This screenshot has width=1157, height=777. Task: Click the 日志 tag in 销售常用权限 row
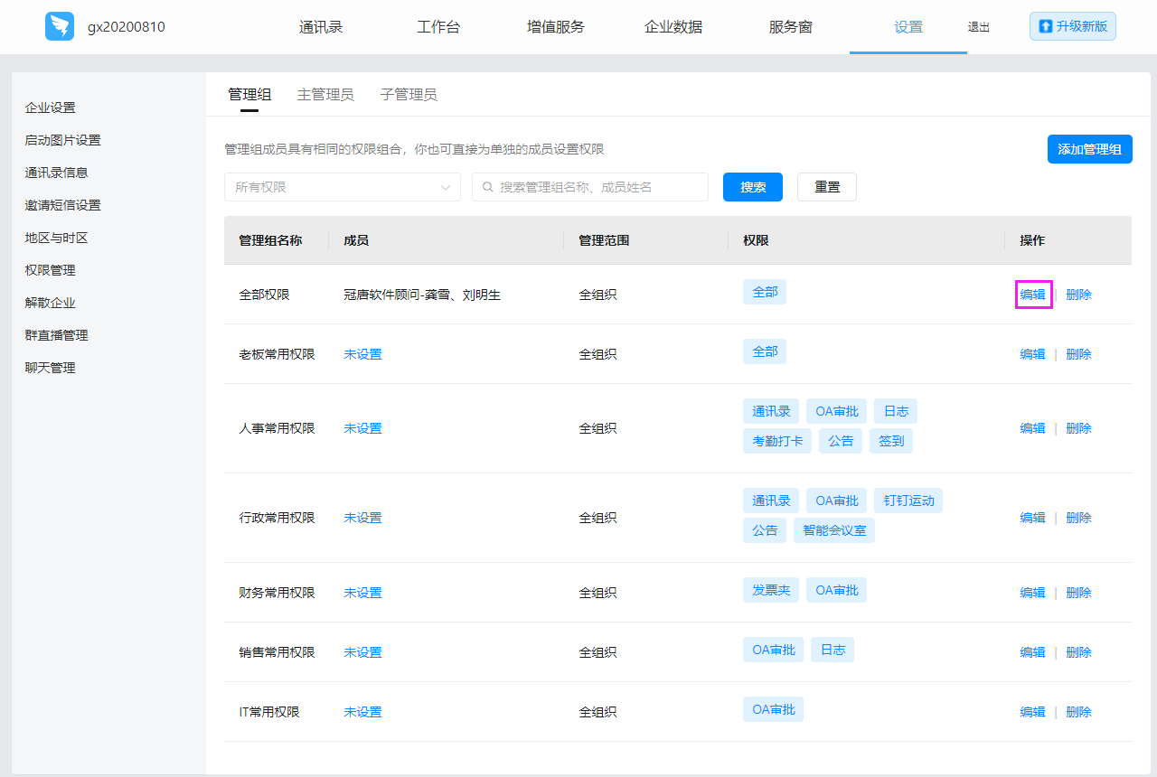pyautogui.click(x=832, y=650)
